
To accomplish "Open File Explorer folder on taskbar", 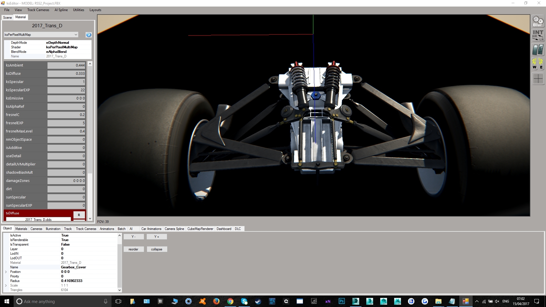I will [438, 301].
